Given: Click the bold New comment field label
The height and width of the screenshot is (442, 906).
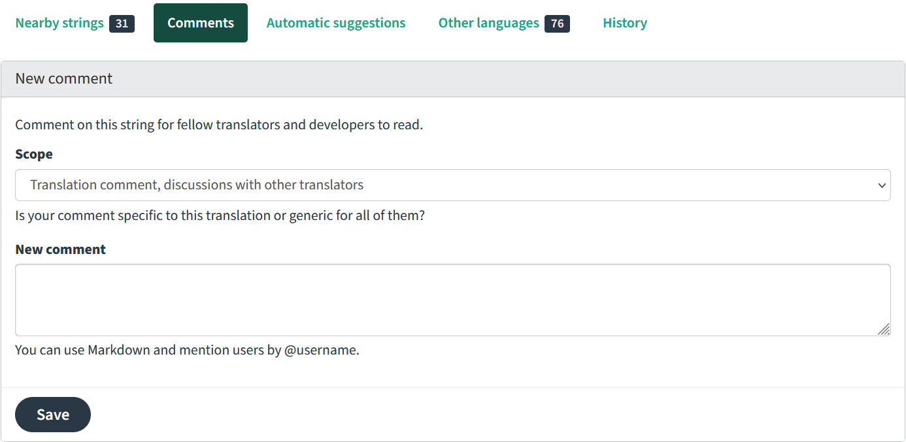Looking at the screenshot, I should click(x=60, y=249).
